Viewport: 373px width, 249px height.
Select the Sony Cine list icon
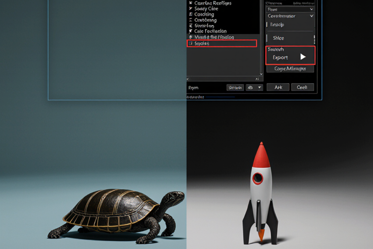(x=190, y=8)
